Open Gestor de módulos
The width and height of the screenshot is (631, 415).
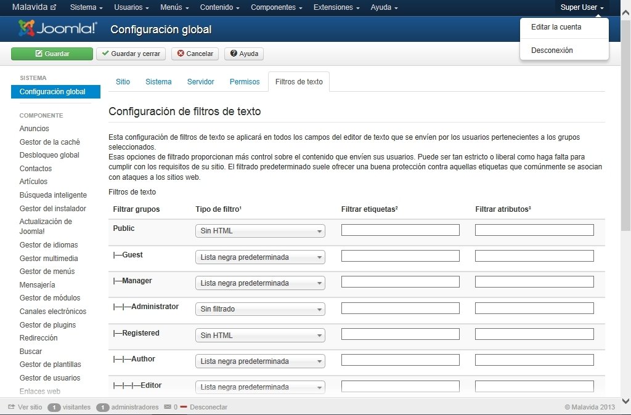pos(50,297)
